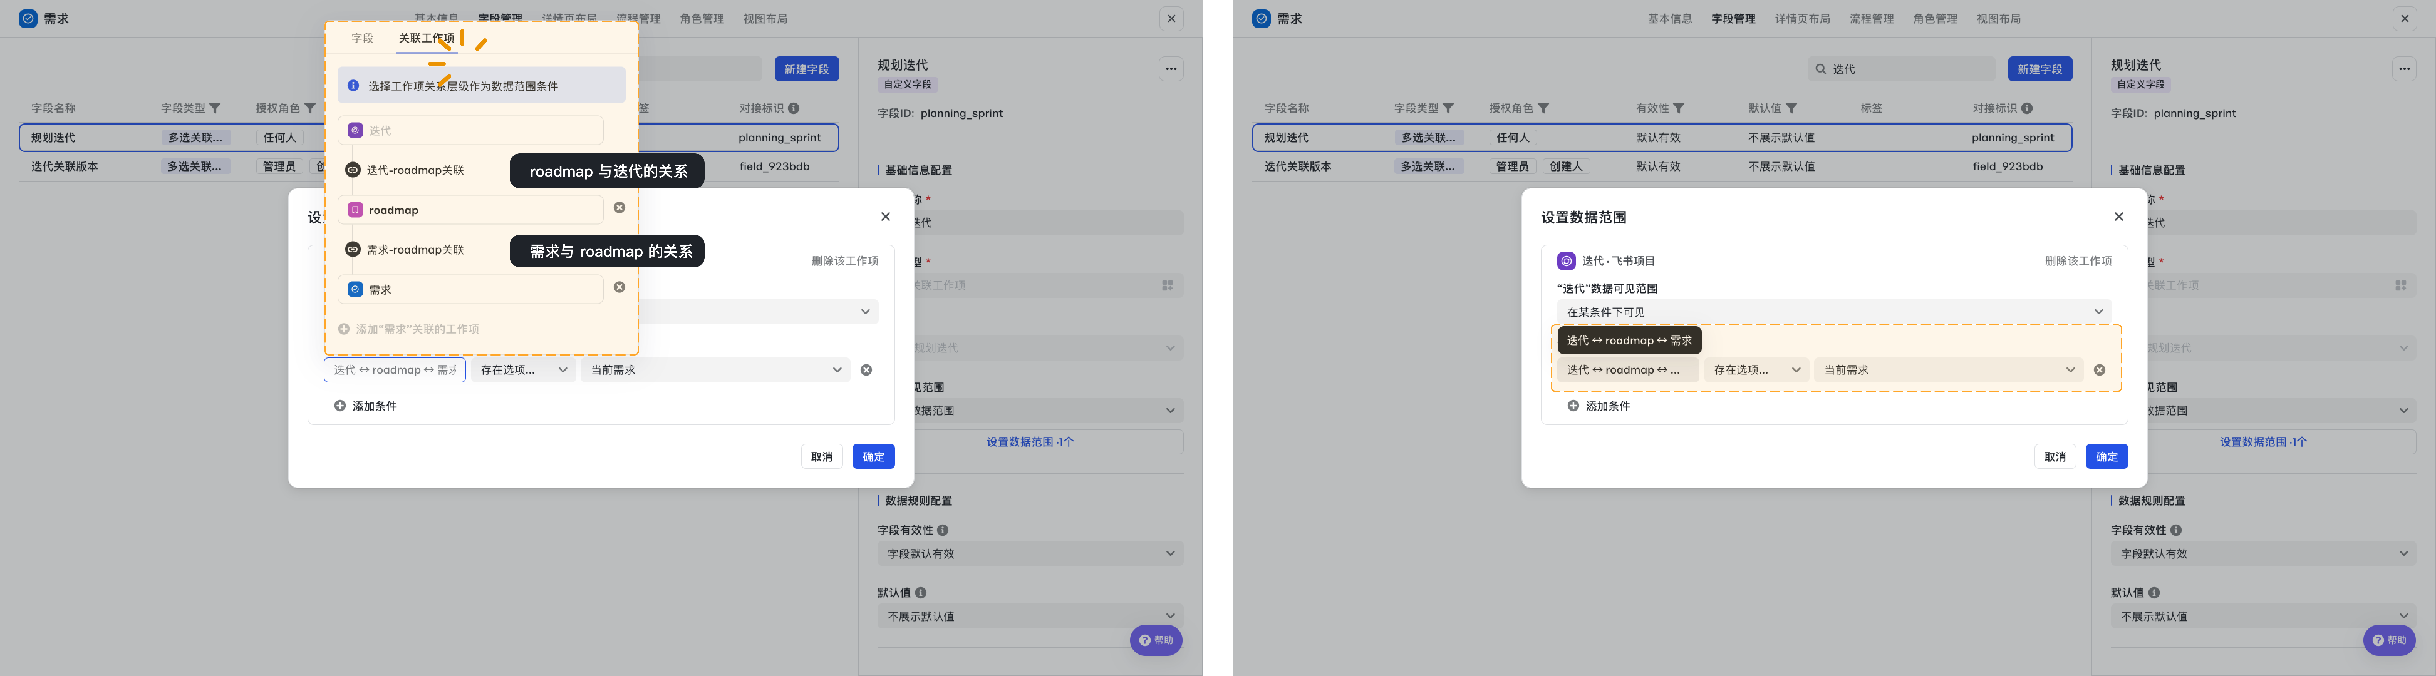
Task: Filter the 授权角色 column in the right screenshot
Action: pyautogui.click(x=1543, y=109)
